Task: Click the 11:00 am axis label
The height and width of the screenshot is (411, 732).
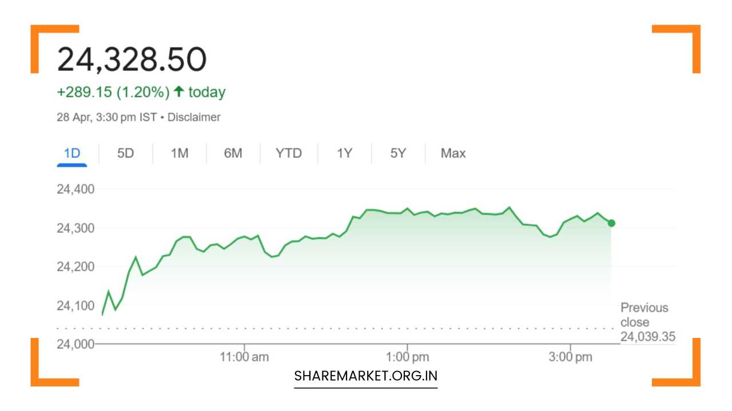Action: click(x=244, y=358)
